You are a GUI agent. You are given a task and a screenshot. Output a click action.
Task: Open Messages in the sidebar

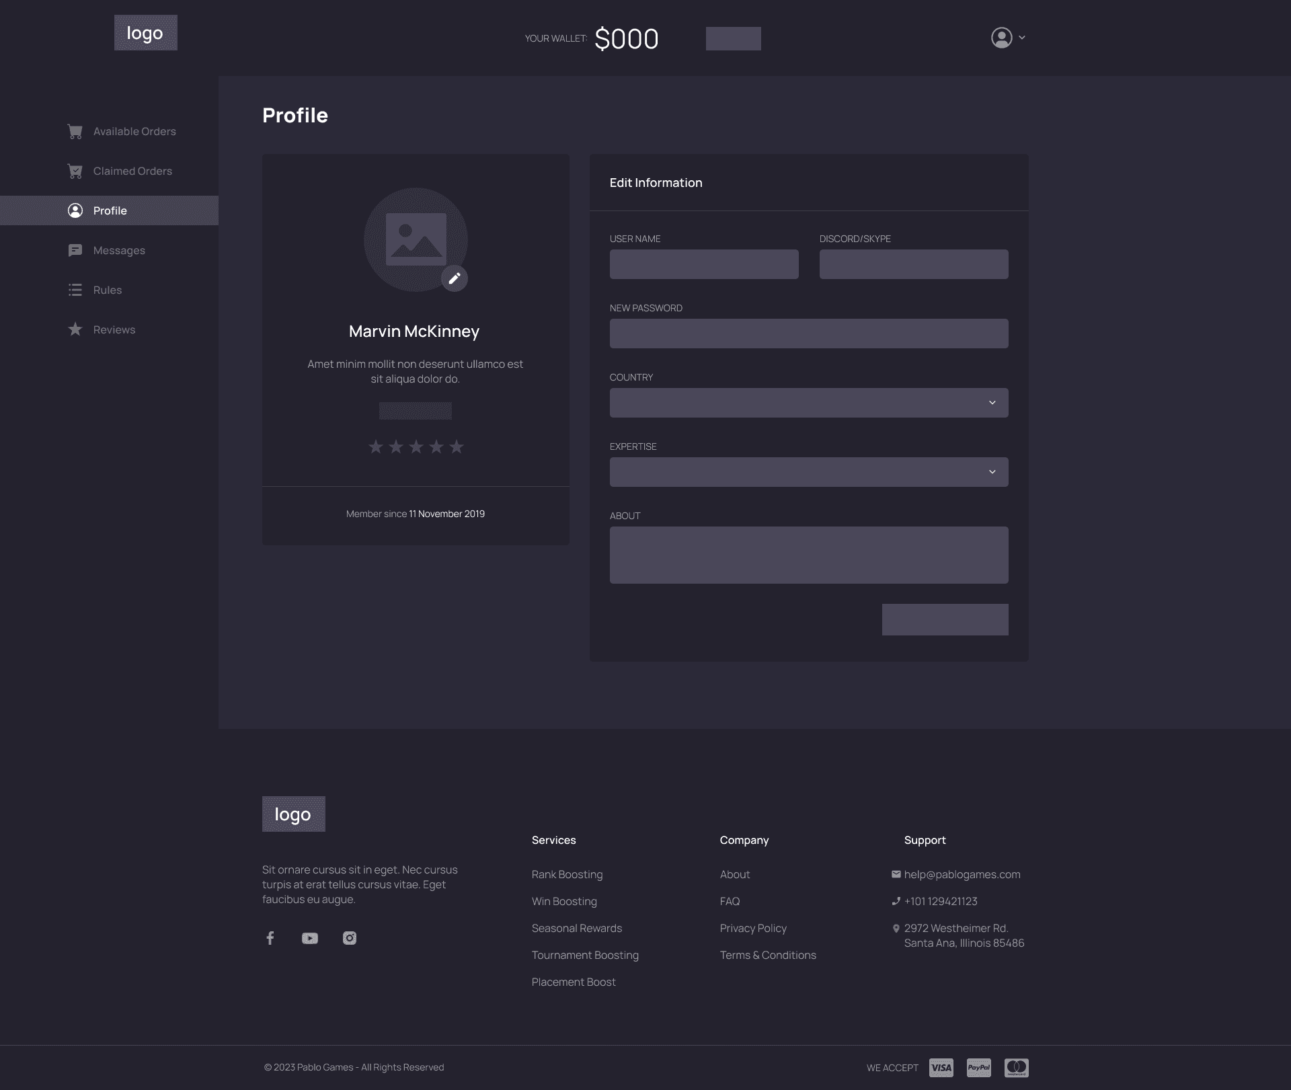pyautogui.click(x=119, y=251)
